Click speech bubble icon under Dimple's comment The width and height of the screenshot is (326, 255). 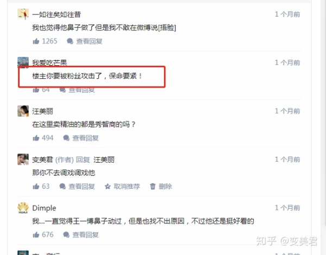pos(66,235)
